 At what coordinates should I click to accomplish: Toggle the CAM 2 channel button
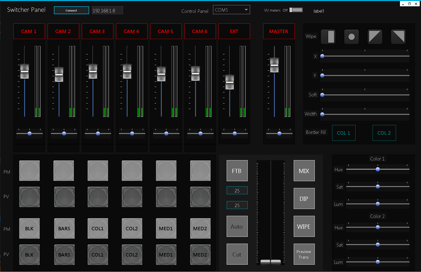pos(63,31)
